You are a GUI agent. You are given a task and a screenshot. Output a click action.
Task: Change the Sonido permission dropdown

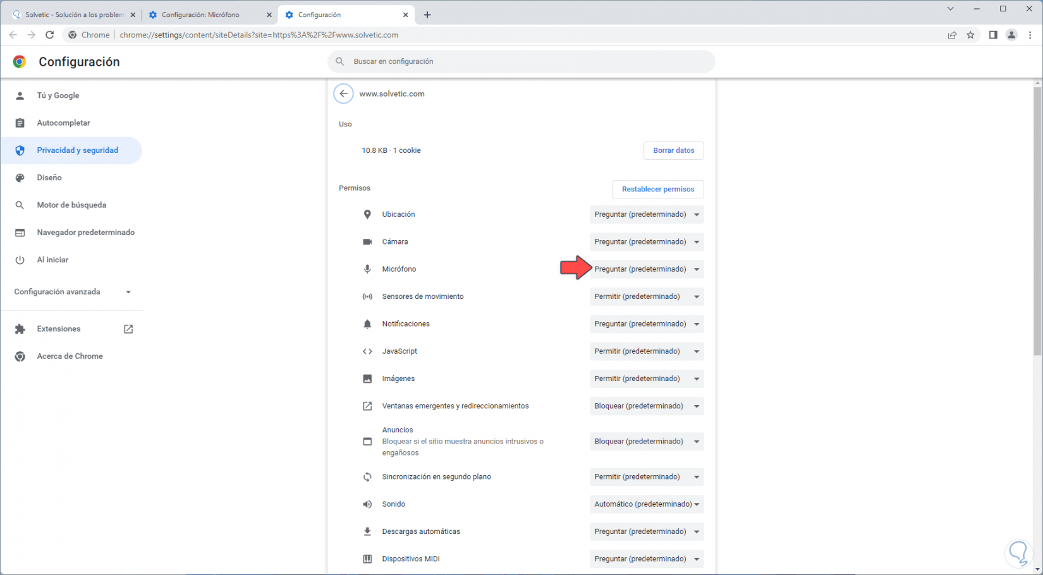pos(647,504)
